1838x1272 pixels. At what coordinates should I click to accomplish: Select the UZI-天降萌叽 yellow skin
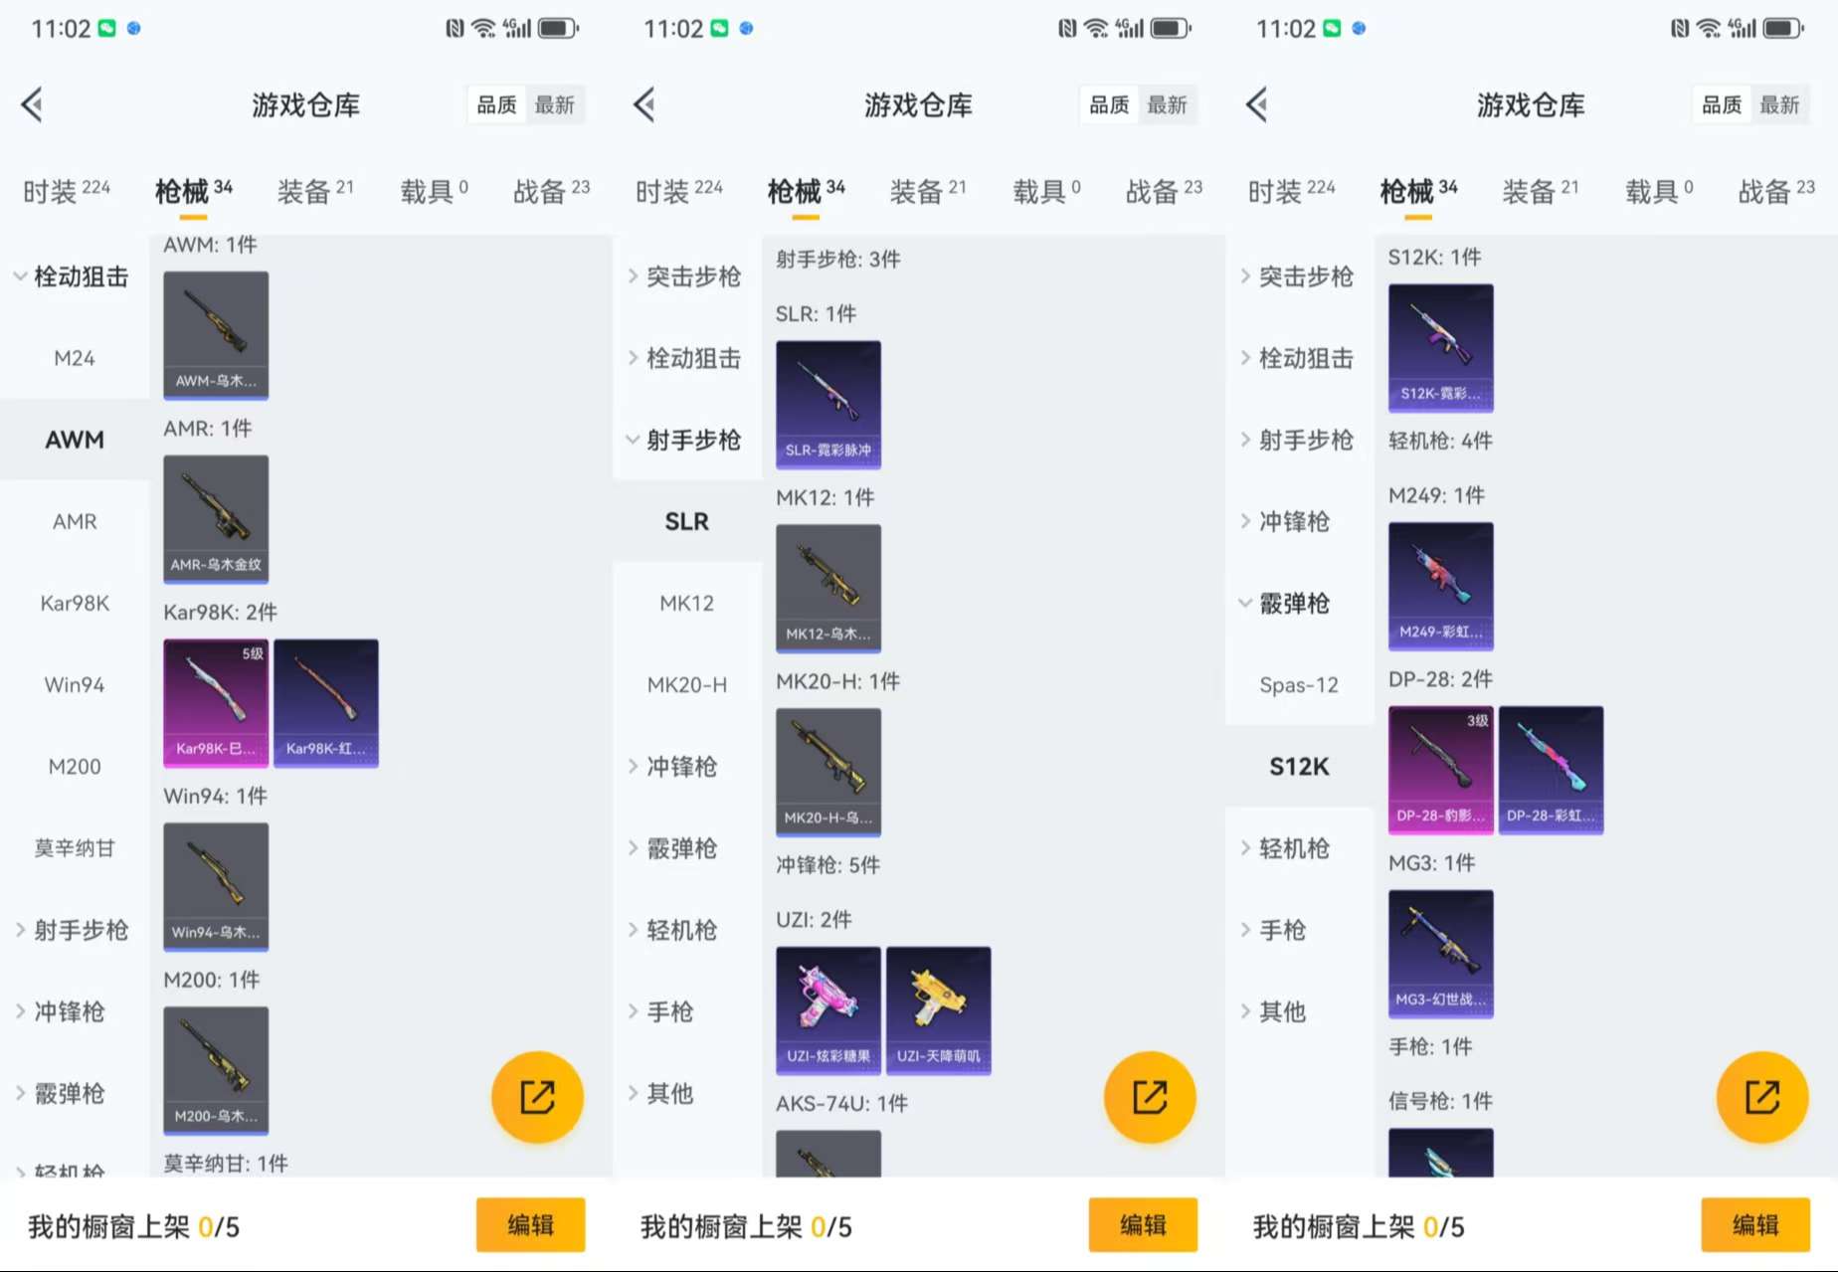[x=938, y=1010]
